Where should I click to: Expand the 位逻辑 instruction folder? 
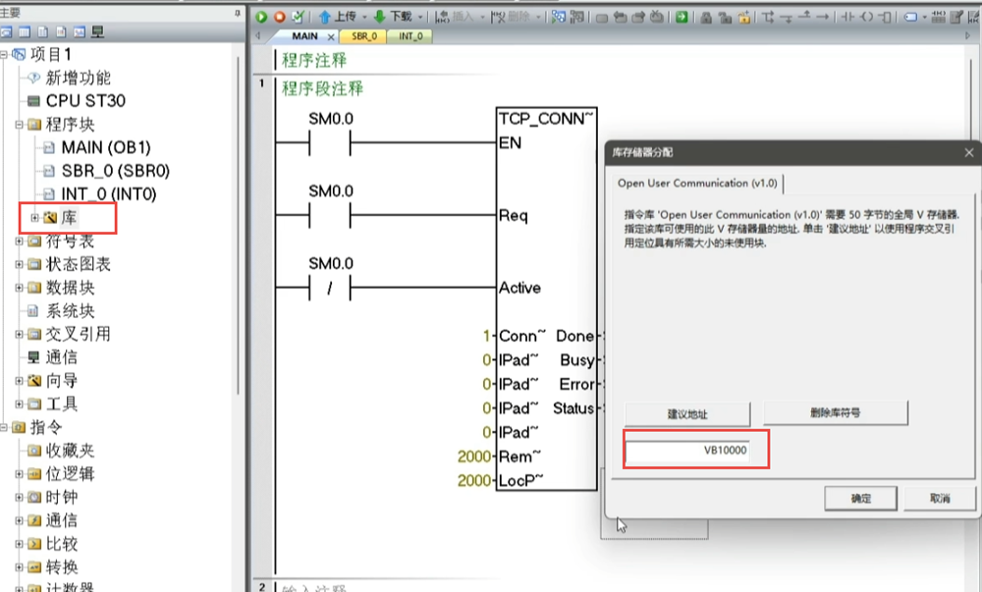21,474
